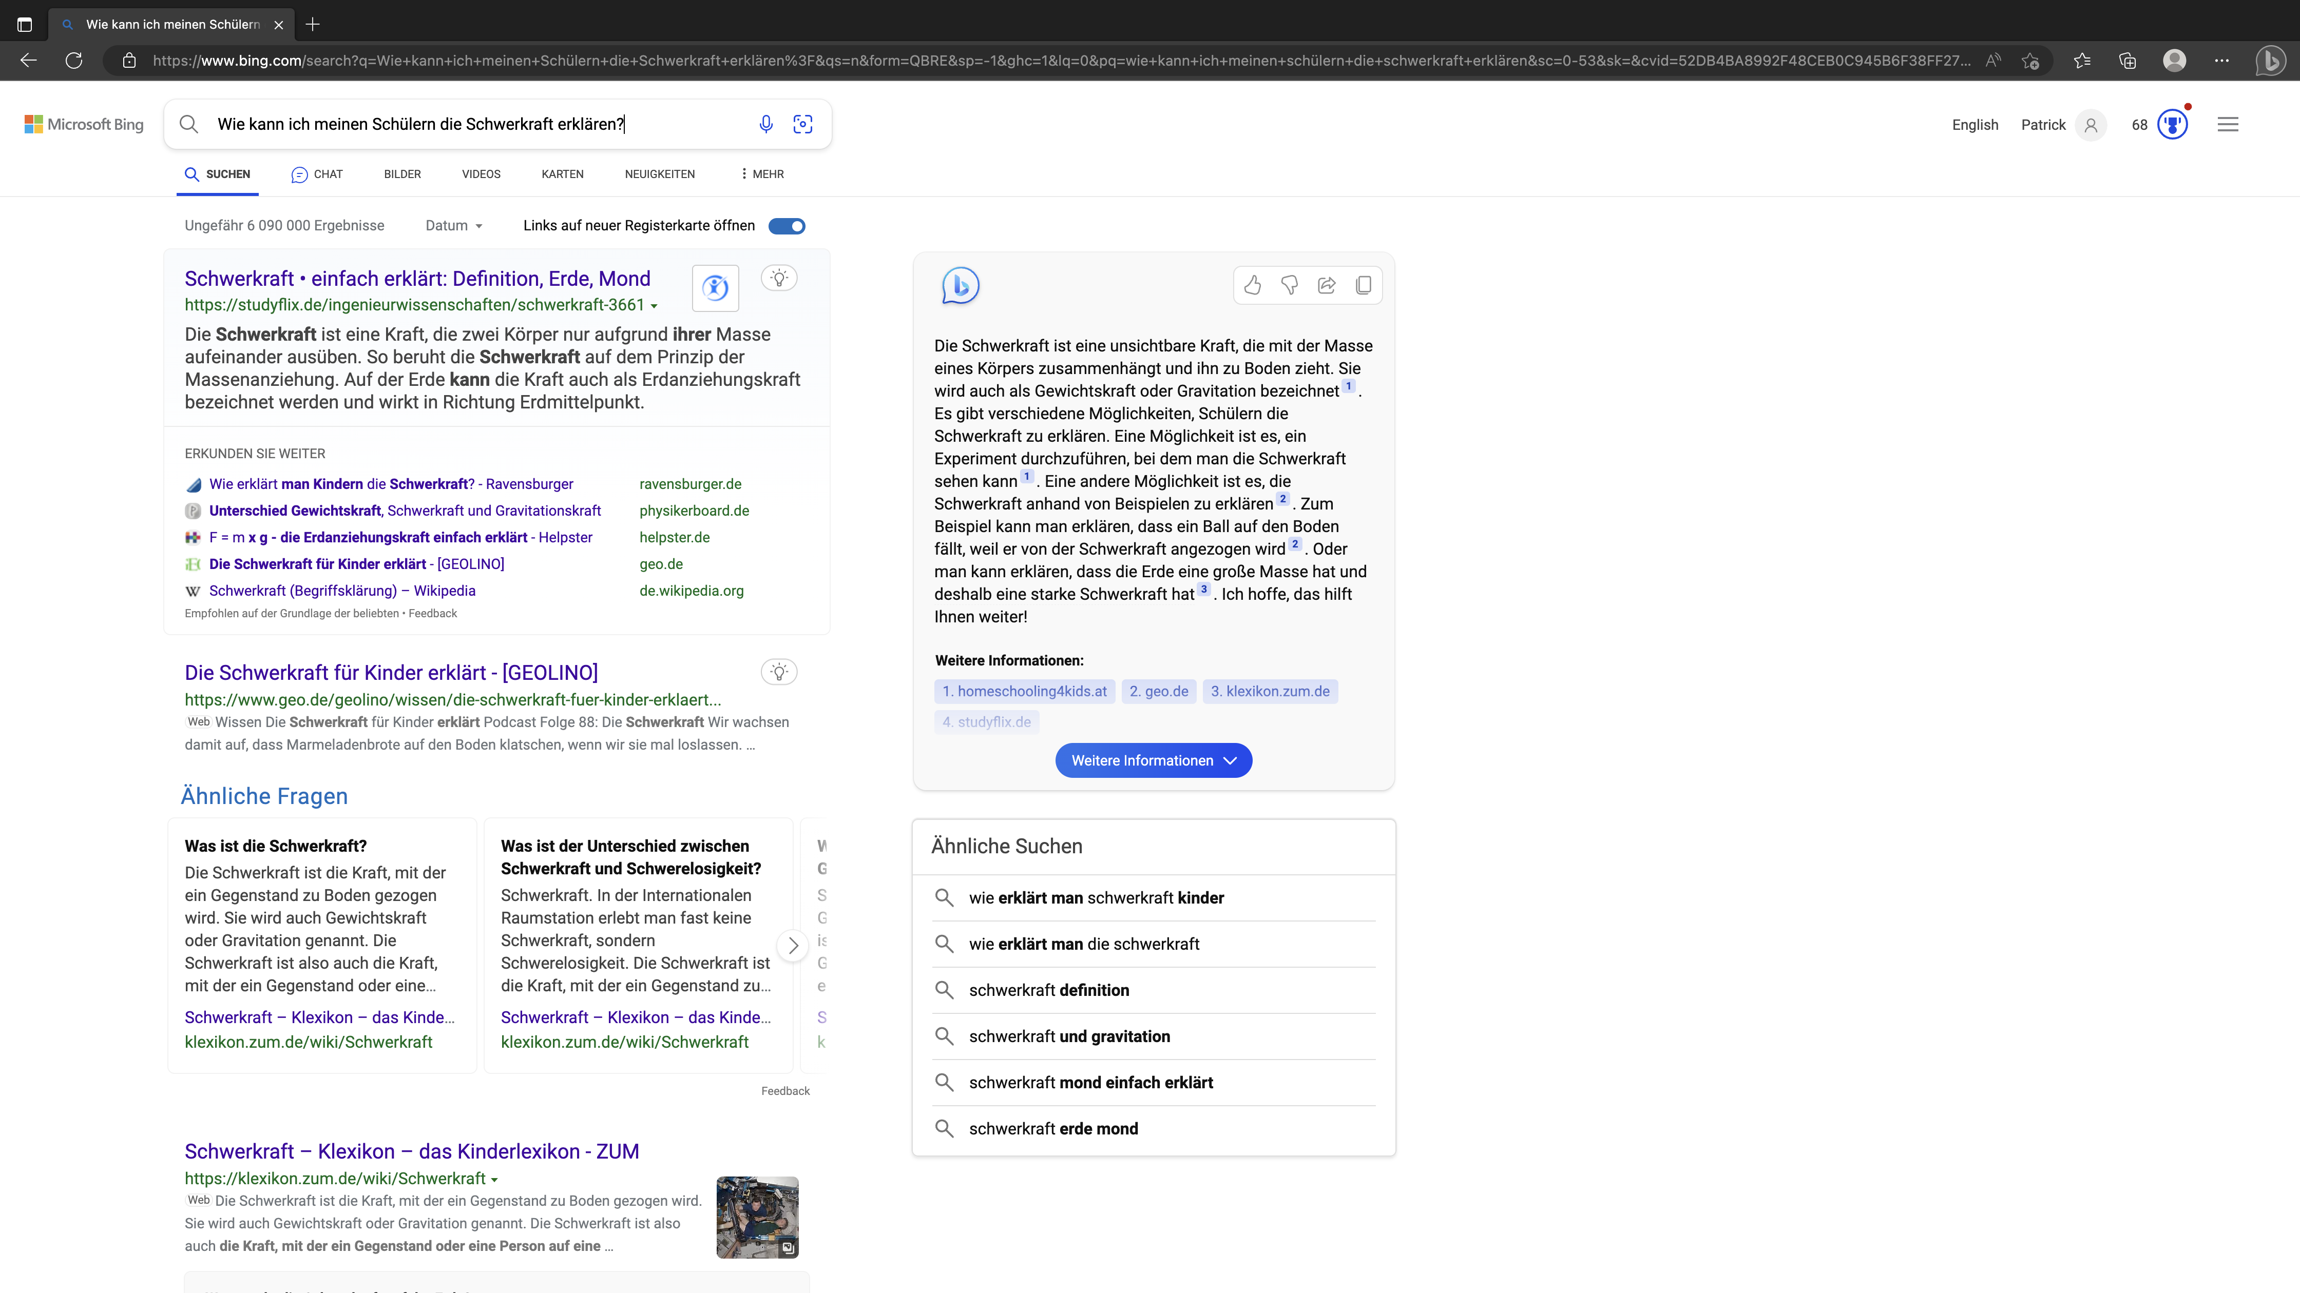Open the Klexikon result image thumbnail
The height and width of the screenshot is (1293, 2300).
(757, 1217)
